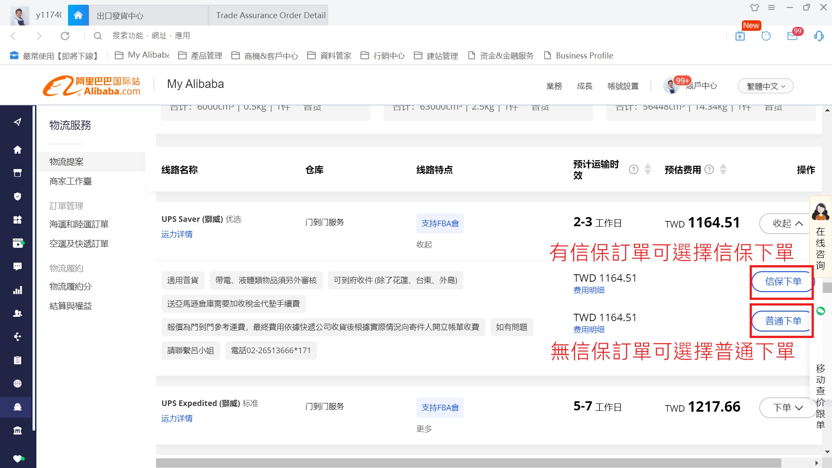832x468 pixels.
Task: Open 資料管家 bookmark folder
Action: pyautogui.click(x=329, y=55)
